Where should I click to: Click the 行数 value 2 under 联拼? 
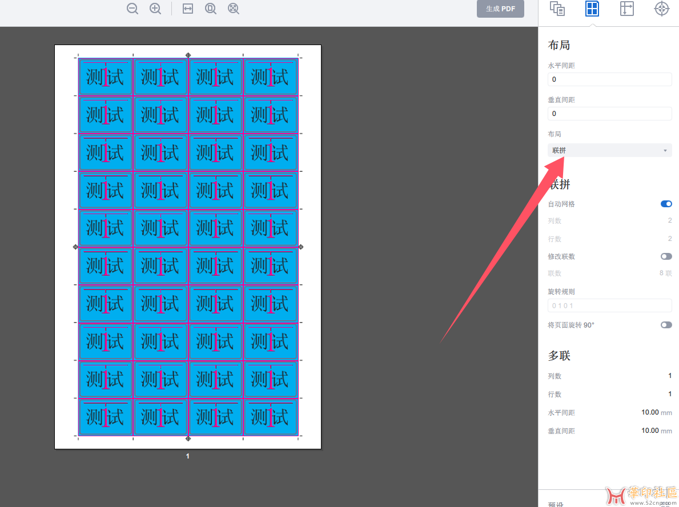point(669,239)
